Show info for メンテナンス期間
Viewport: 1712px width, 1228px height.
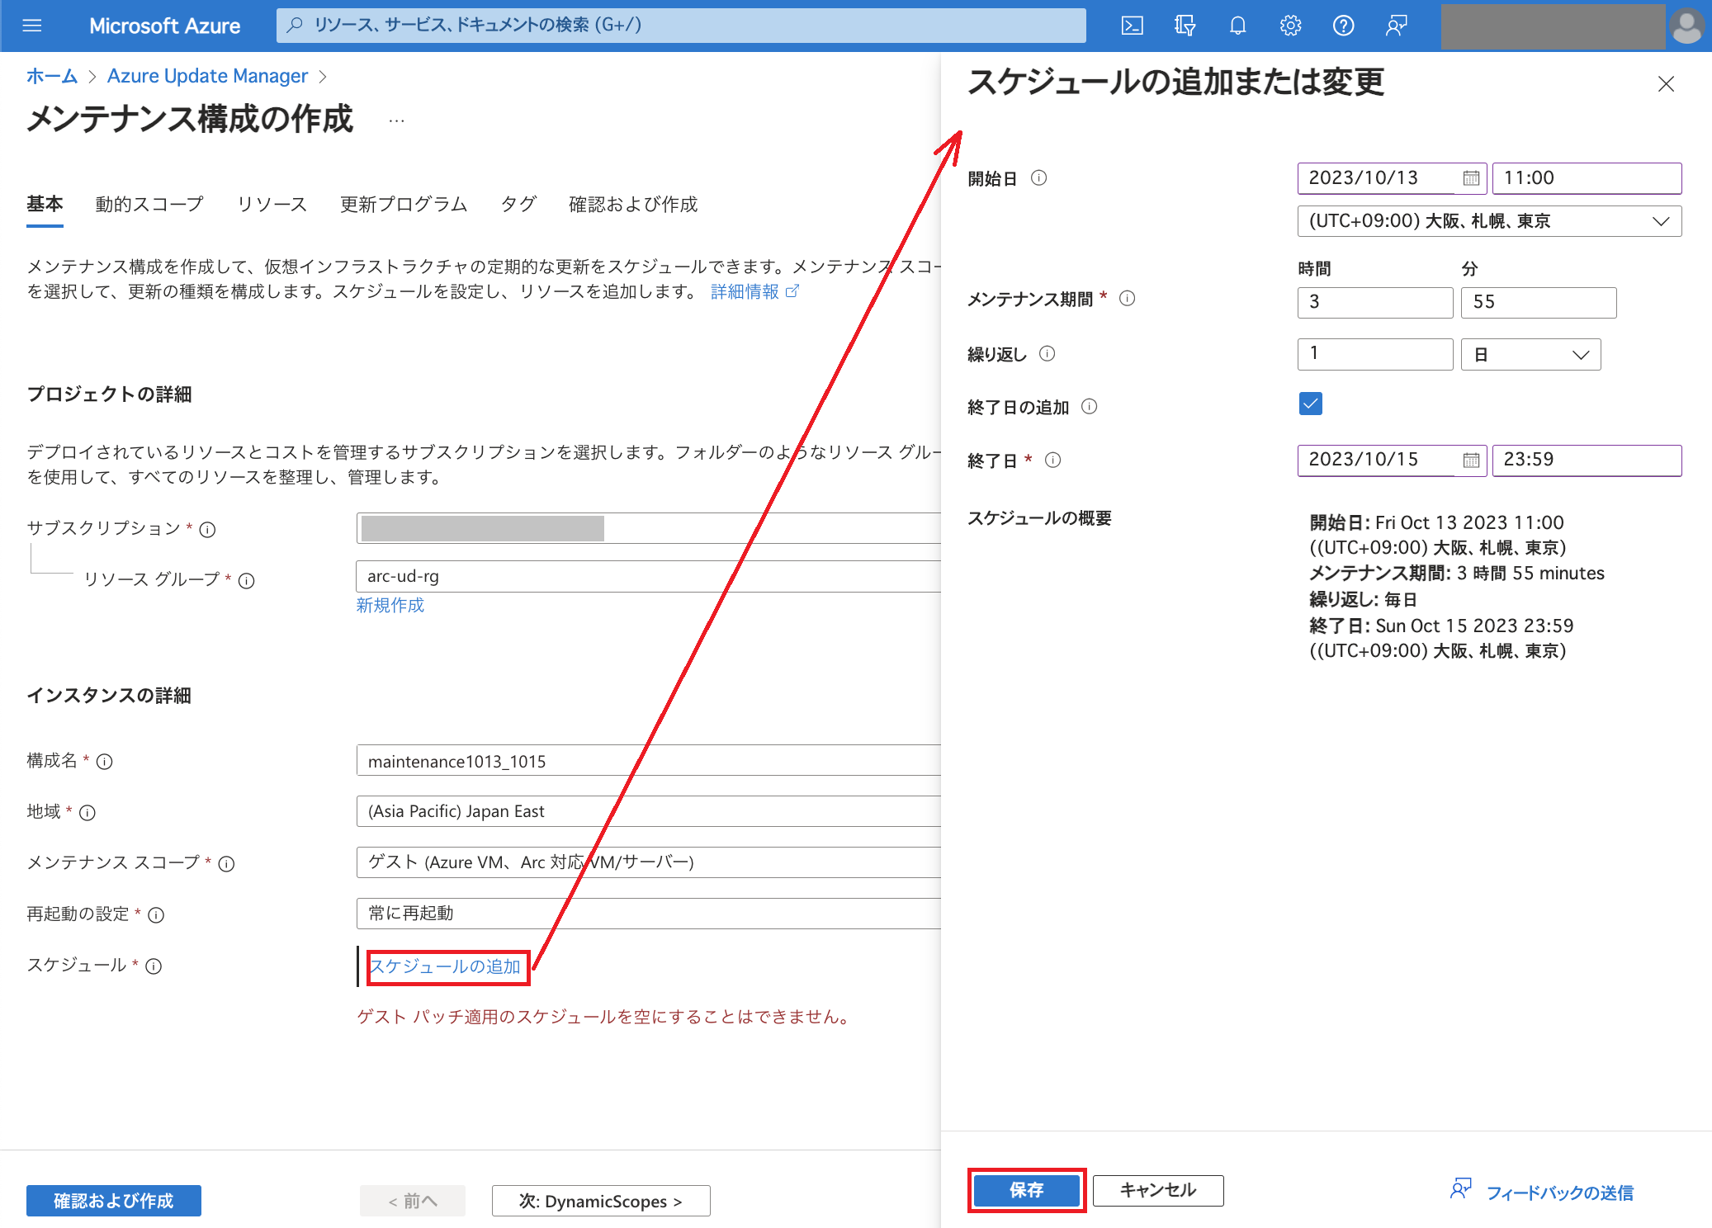[1128, 298]
